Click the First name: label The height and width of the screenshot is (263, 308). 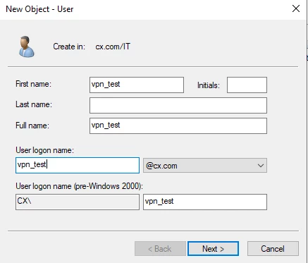(x=33, y=84)
